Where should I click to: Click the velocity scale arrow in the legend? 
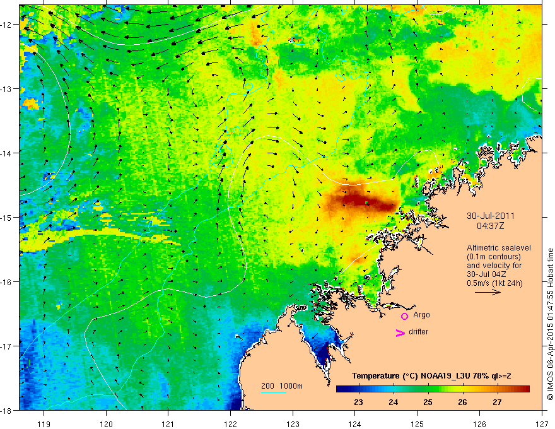(x=488, y=292)
